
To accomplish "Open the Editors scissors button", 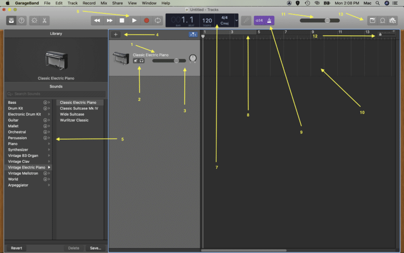I will pos(44,20).
